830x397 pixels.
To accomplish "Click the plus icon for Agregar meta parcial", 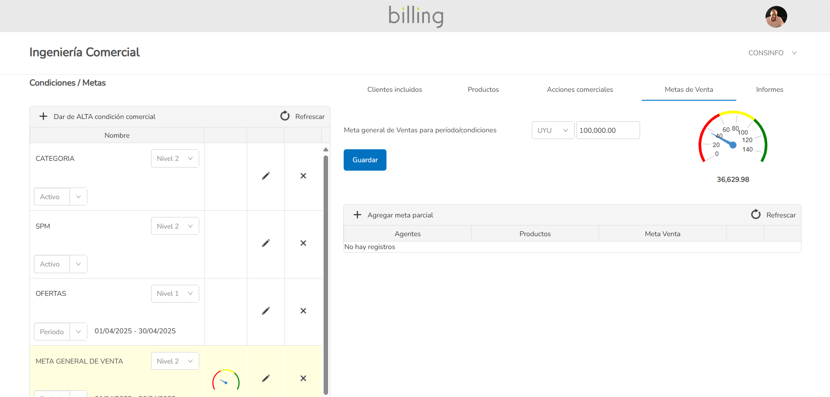I will point(357,215).
